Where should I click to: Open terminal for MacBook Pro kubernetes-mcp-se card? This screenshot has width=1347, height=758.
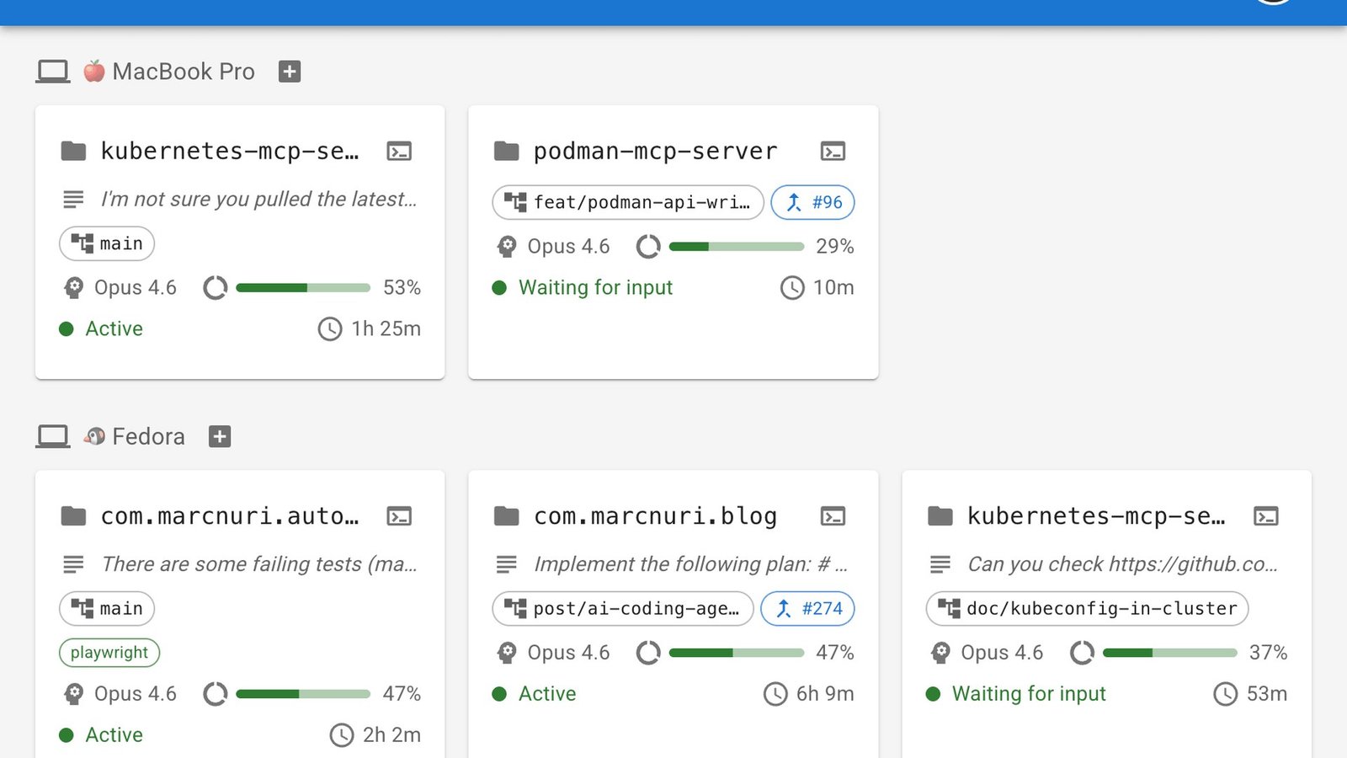(x=399, y=152)
